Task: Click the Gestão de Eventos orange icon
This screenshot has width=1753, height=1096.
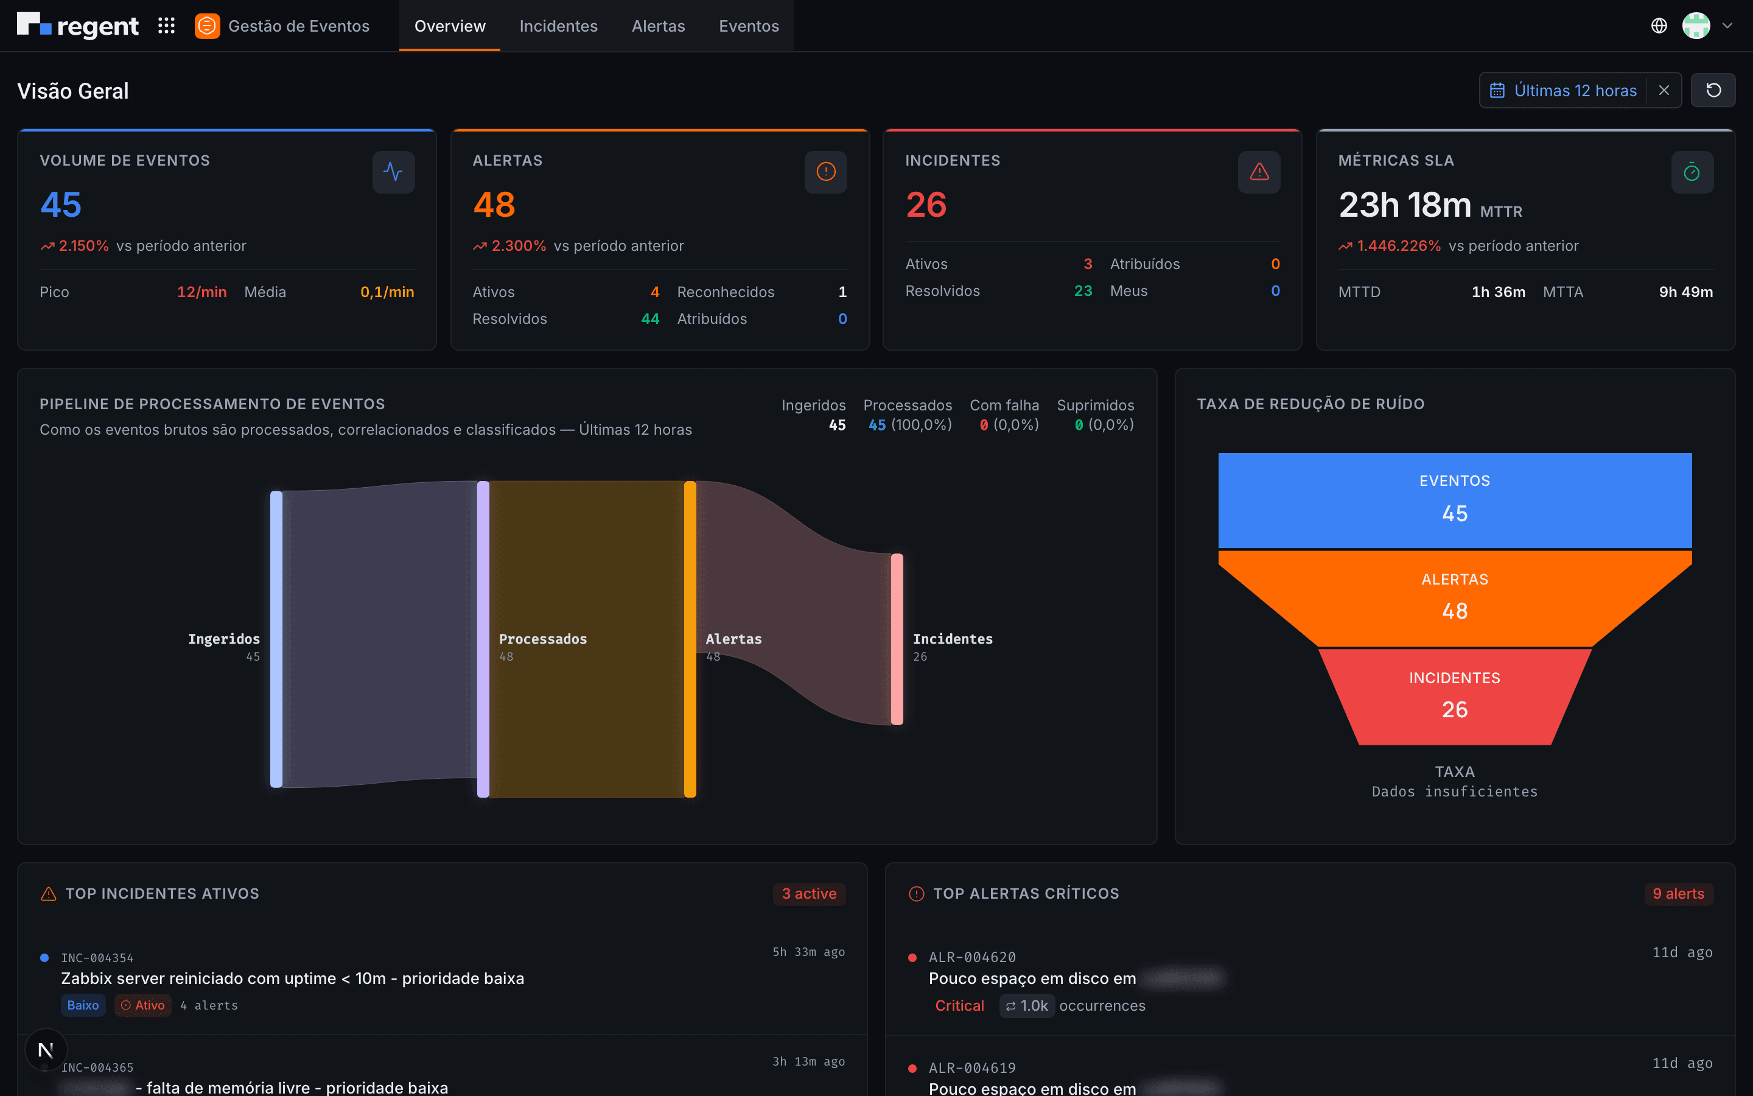Action: 207,26
